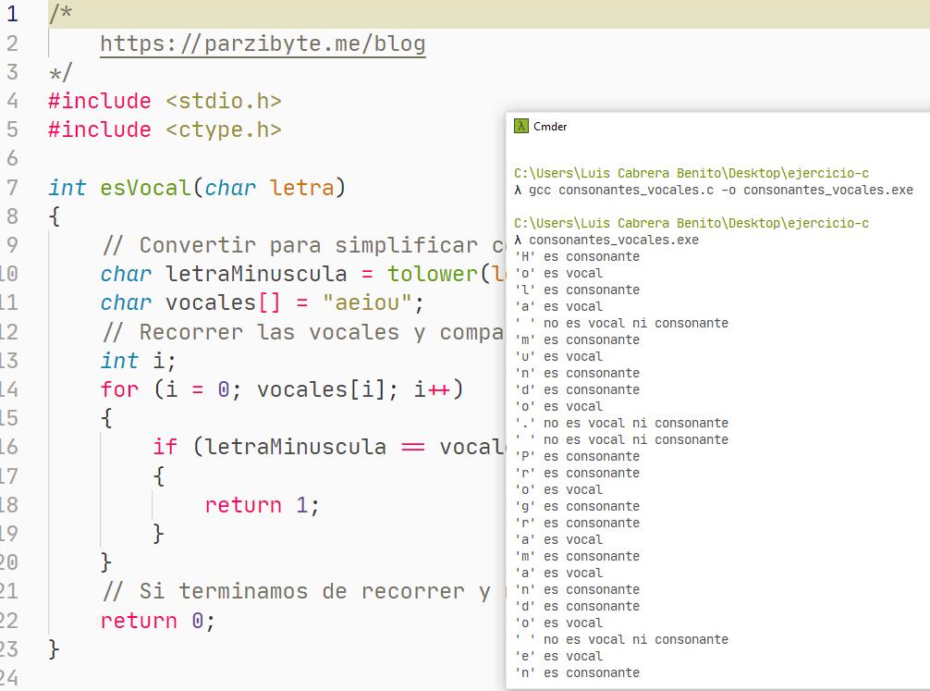Screen dimensions: 930x691
Task: Click the 'return 0;' statement
Action: click(x=158, y=621)
